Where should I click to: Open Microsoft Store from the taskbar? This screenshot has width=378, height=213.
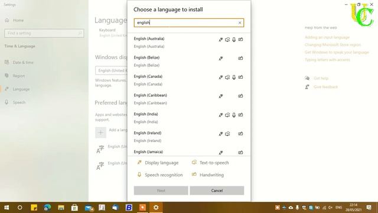point(74,208)
